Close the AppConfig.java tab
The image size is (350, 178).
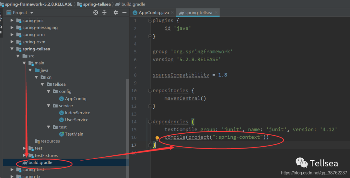173,13
